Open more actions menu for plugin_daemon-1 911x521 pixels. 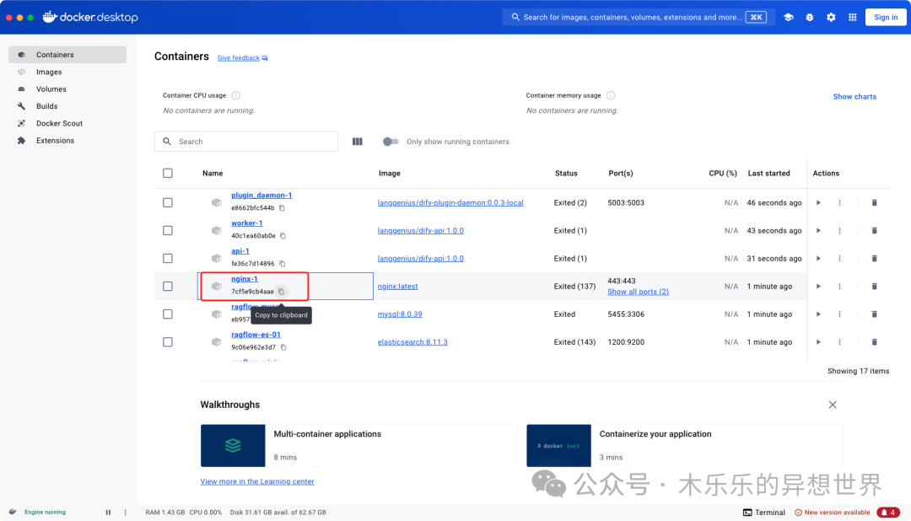pos(839,202)
